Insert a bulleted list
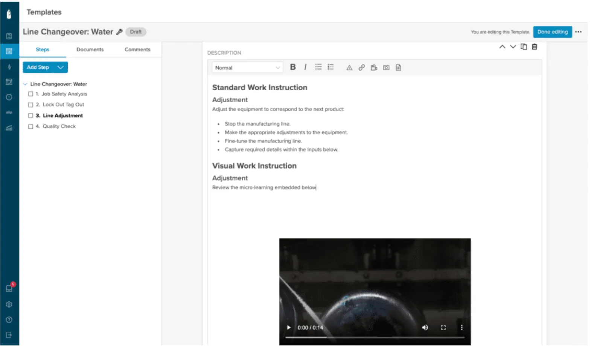Image resolution: width=591 pixels, height=346 pixels. tap(318, 67)
